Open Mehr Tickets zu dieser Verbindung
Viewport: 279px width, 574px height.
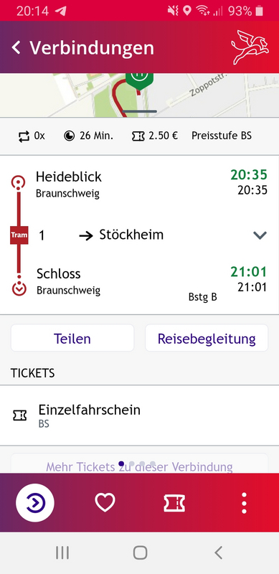[139, 467]
